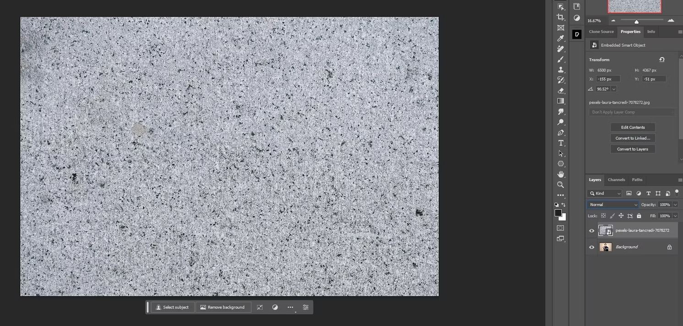The width and height of the screenshot is (683, 326).
Task: Reset the transform in Properties panel
Action: (x=662, y=60)
